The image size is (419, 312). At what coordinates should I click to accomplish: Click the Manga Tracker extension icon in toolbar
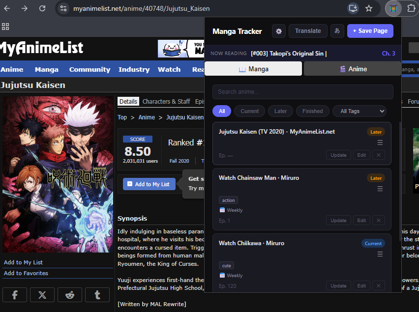[393, 8]
